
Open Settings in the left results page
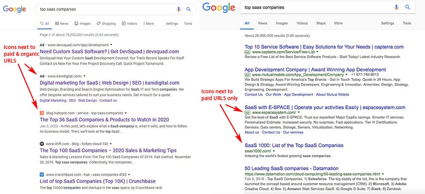172,23
